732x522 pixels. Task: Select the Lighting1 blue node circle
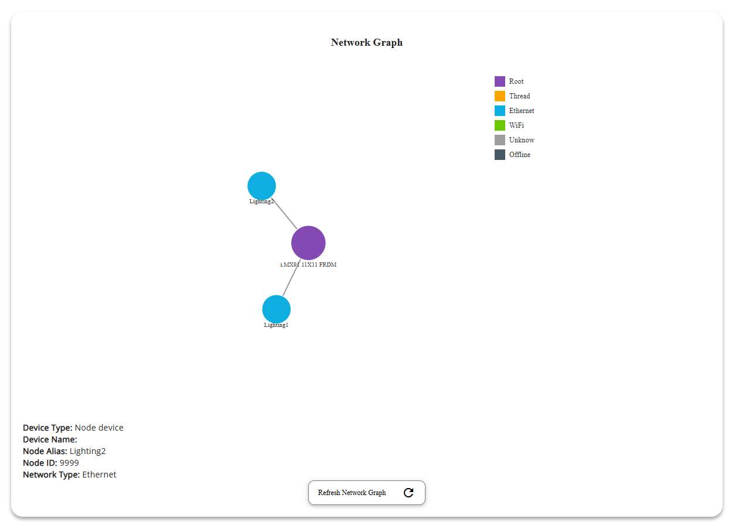[x=276, y=309]
